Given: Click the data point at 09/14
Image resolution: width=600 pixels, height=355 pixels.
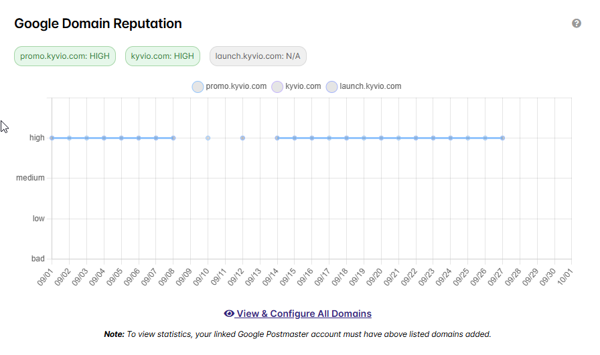Looking at the screenshot, I should coord(277,138).
